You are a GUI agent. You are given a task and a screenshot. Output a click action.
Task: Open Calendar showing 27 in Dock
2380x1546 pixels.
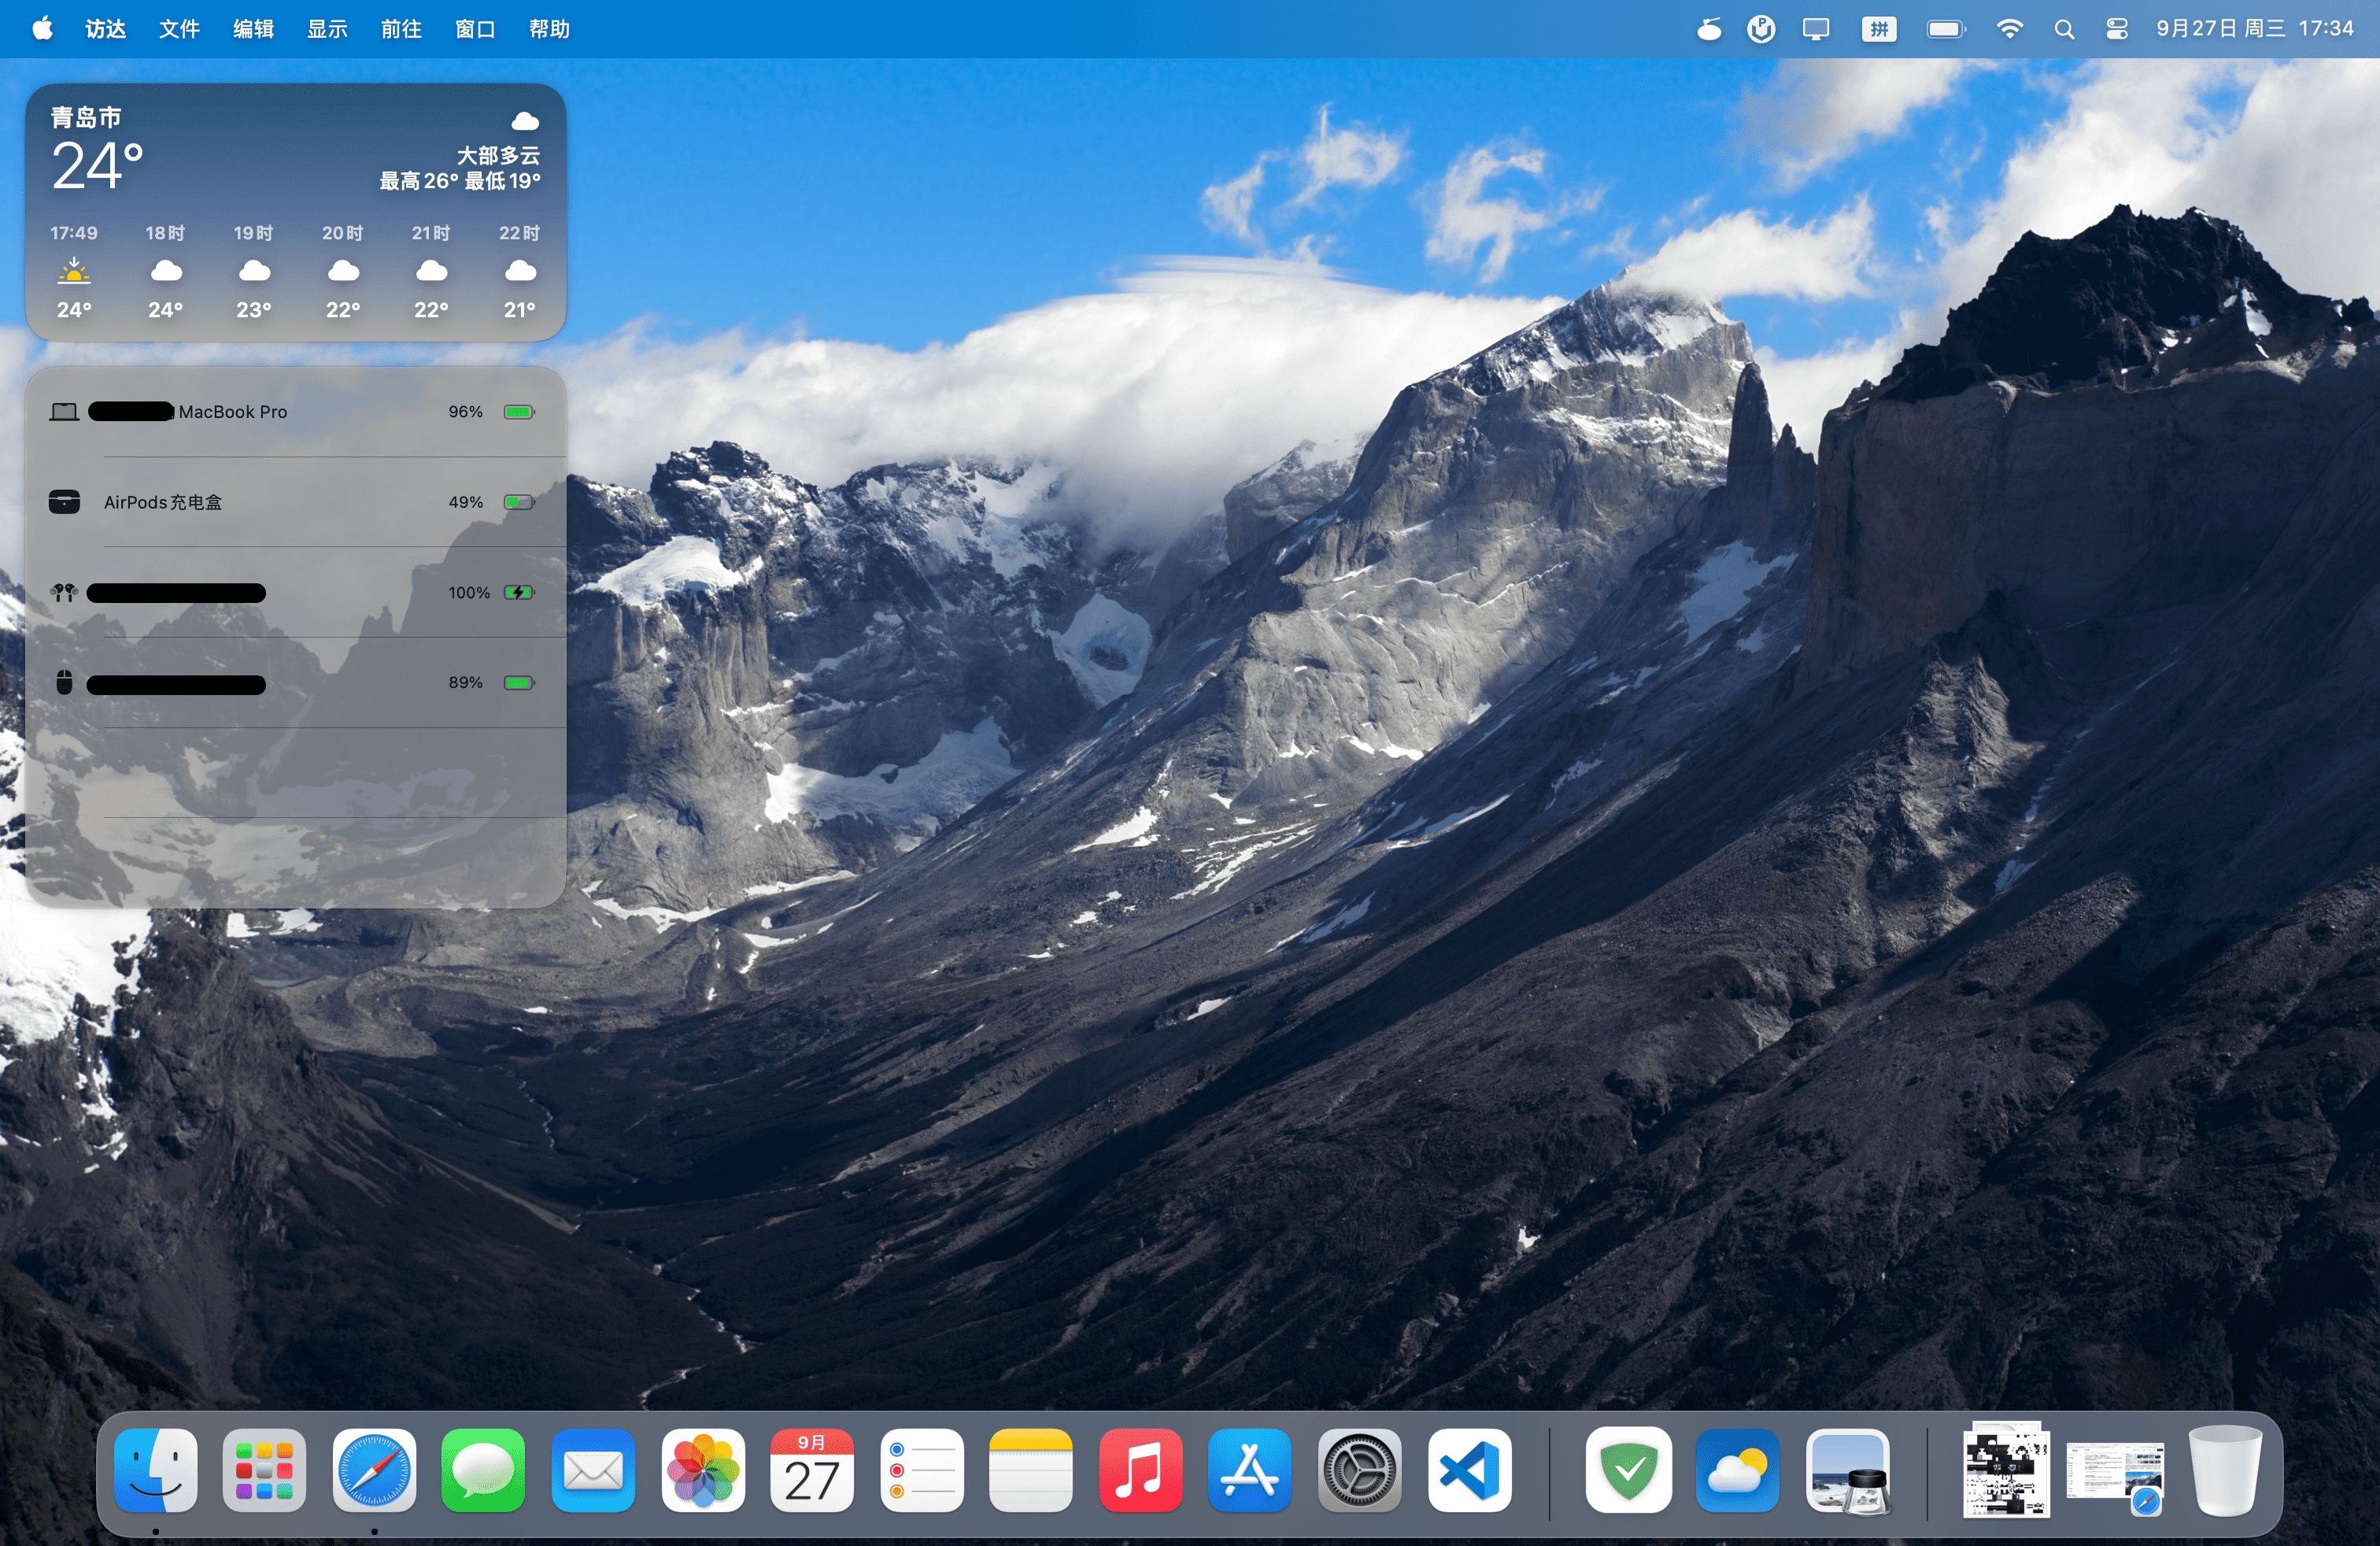[x=812, y=1470]
